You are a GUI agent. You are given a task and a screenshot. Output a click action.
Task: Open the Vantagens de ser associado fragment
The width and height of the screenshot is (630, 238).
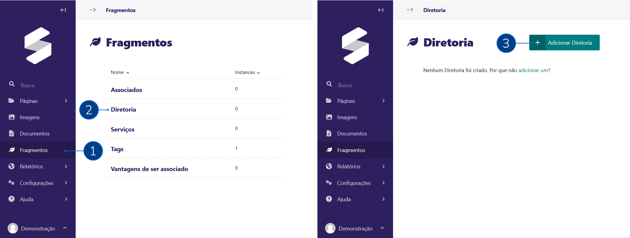[149, 169]
